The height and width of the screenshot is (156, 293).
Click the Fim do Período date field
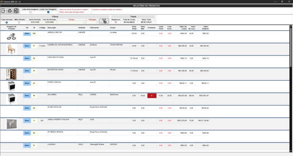click(x=50, y=22)
